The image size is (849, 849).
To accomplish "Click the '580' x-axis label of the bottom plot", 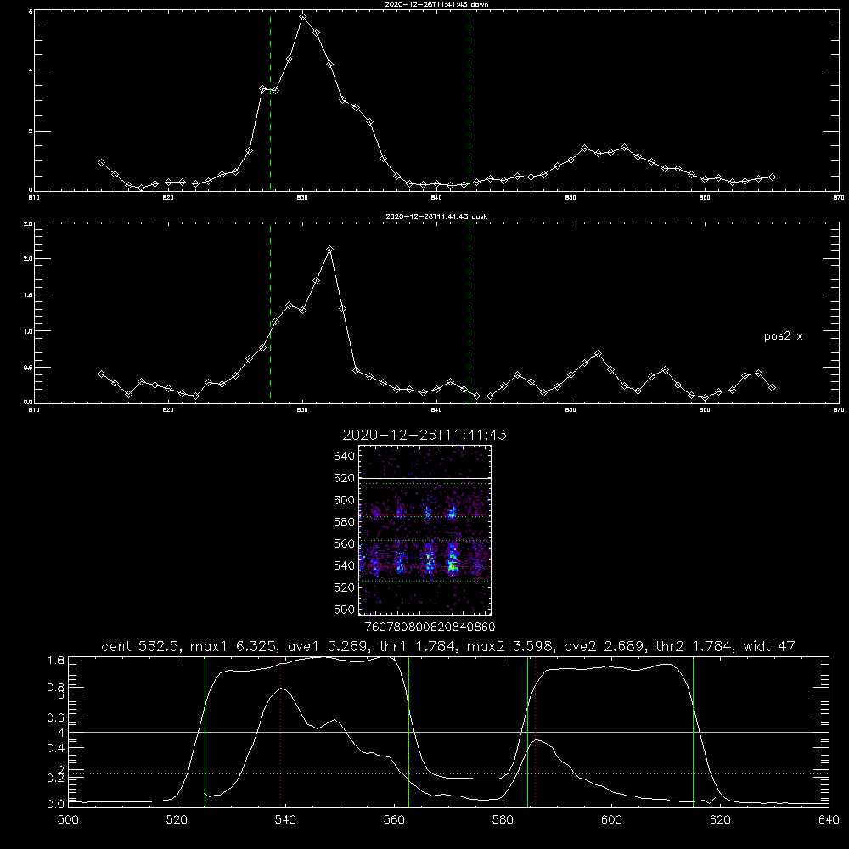I will (503, 820).
